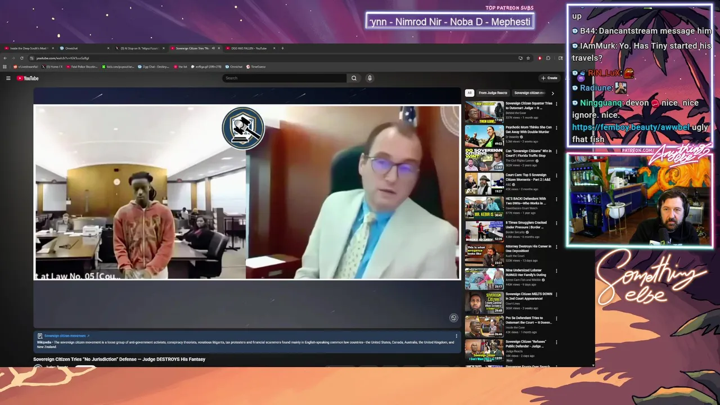Viewport: 720px width, 405px height.
Task: Click the Create button in YouTube header
Action: pyautogui.click(x=550, y=78)
